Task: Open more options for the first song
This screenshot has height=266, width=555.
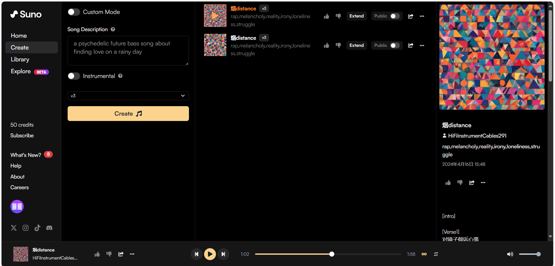Action: click(422, 16)
